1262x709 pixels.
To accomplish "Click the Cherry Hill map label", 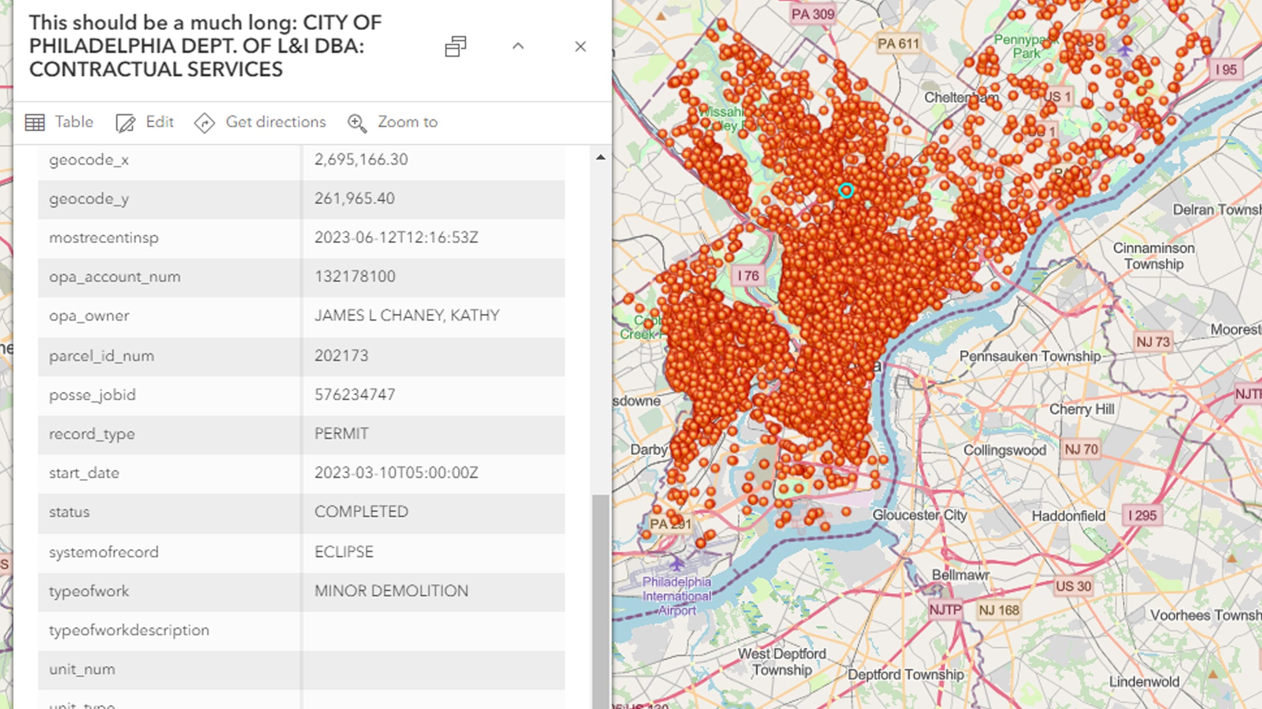I will (x=1082, y=409).
